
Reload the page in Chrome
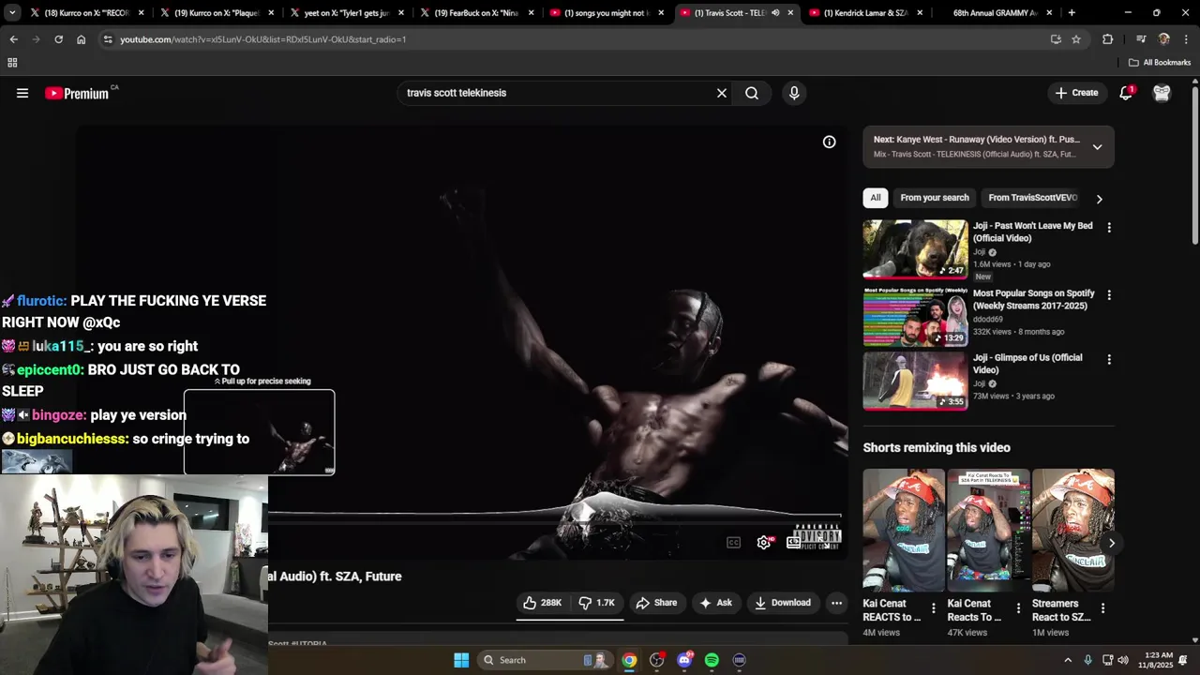tap(58, 39)
